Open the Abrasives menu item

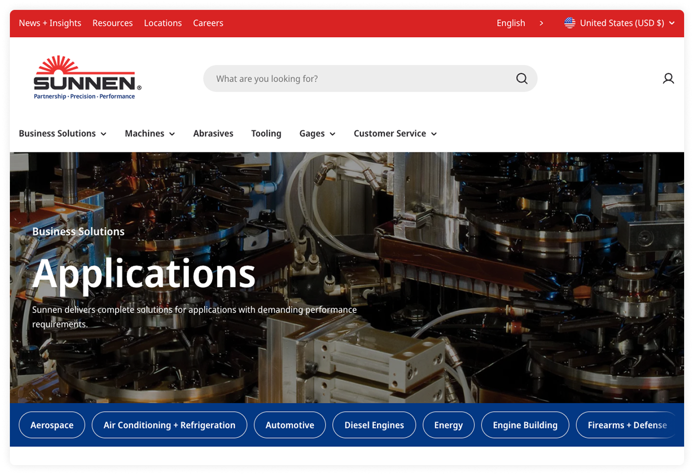[x=213, y=134]
